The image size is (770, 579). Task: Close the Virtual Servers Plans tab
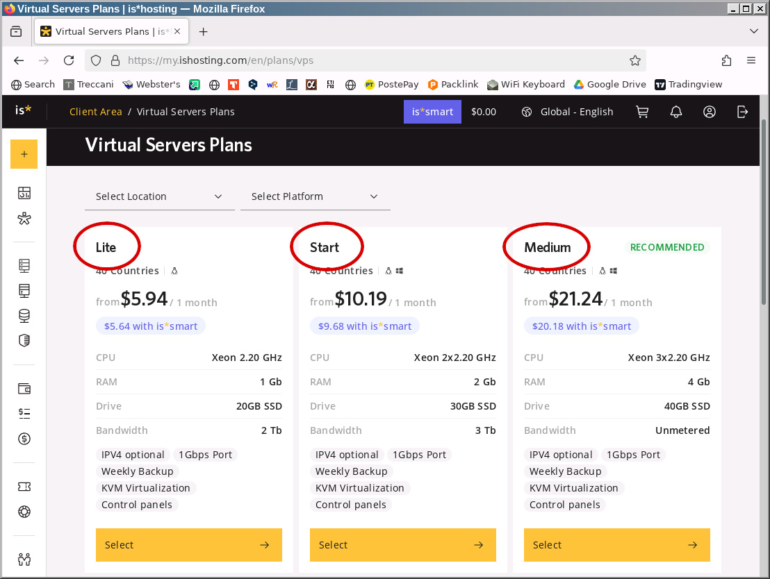click(177, 31)
